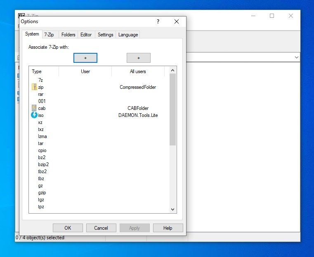
Task: Select the tgz file type row
Action: (99, 200)
